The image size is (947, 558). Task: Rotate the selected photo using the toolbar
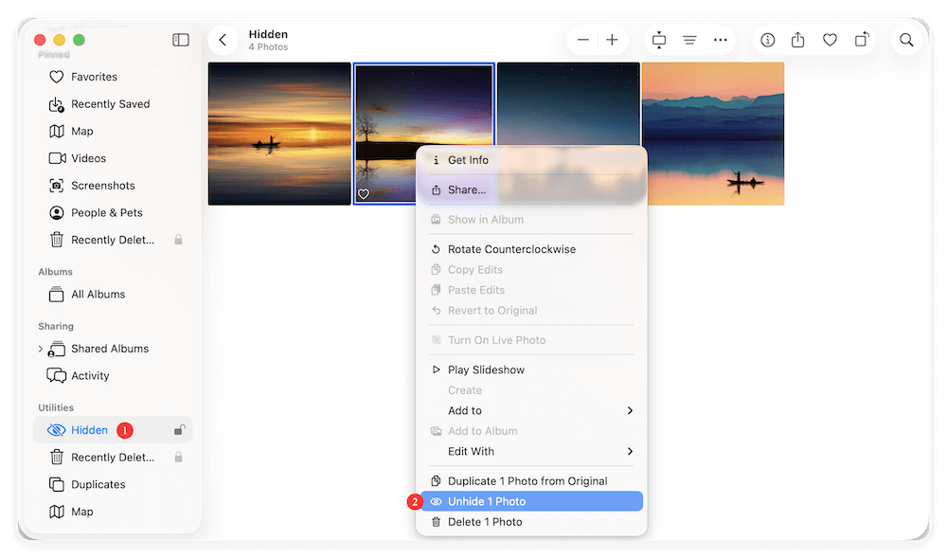pyautogui.click(x=862, y=40)
